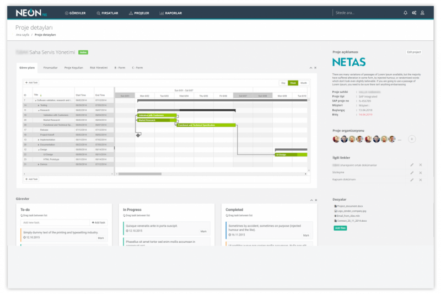Open the RAPORLAR menu

pyautogui.click(x=171, y=13)
